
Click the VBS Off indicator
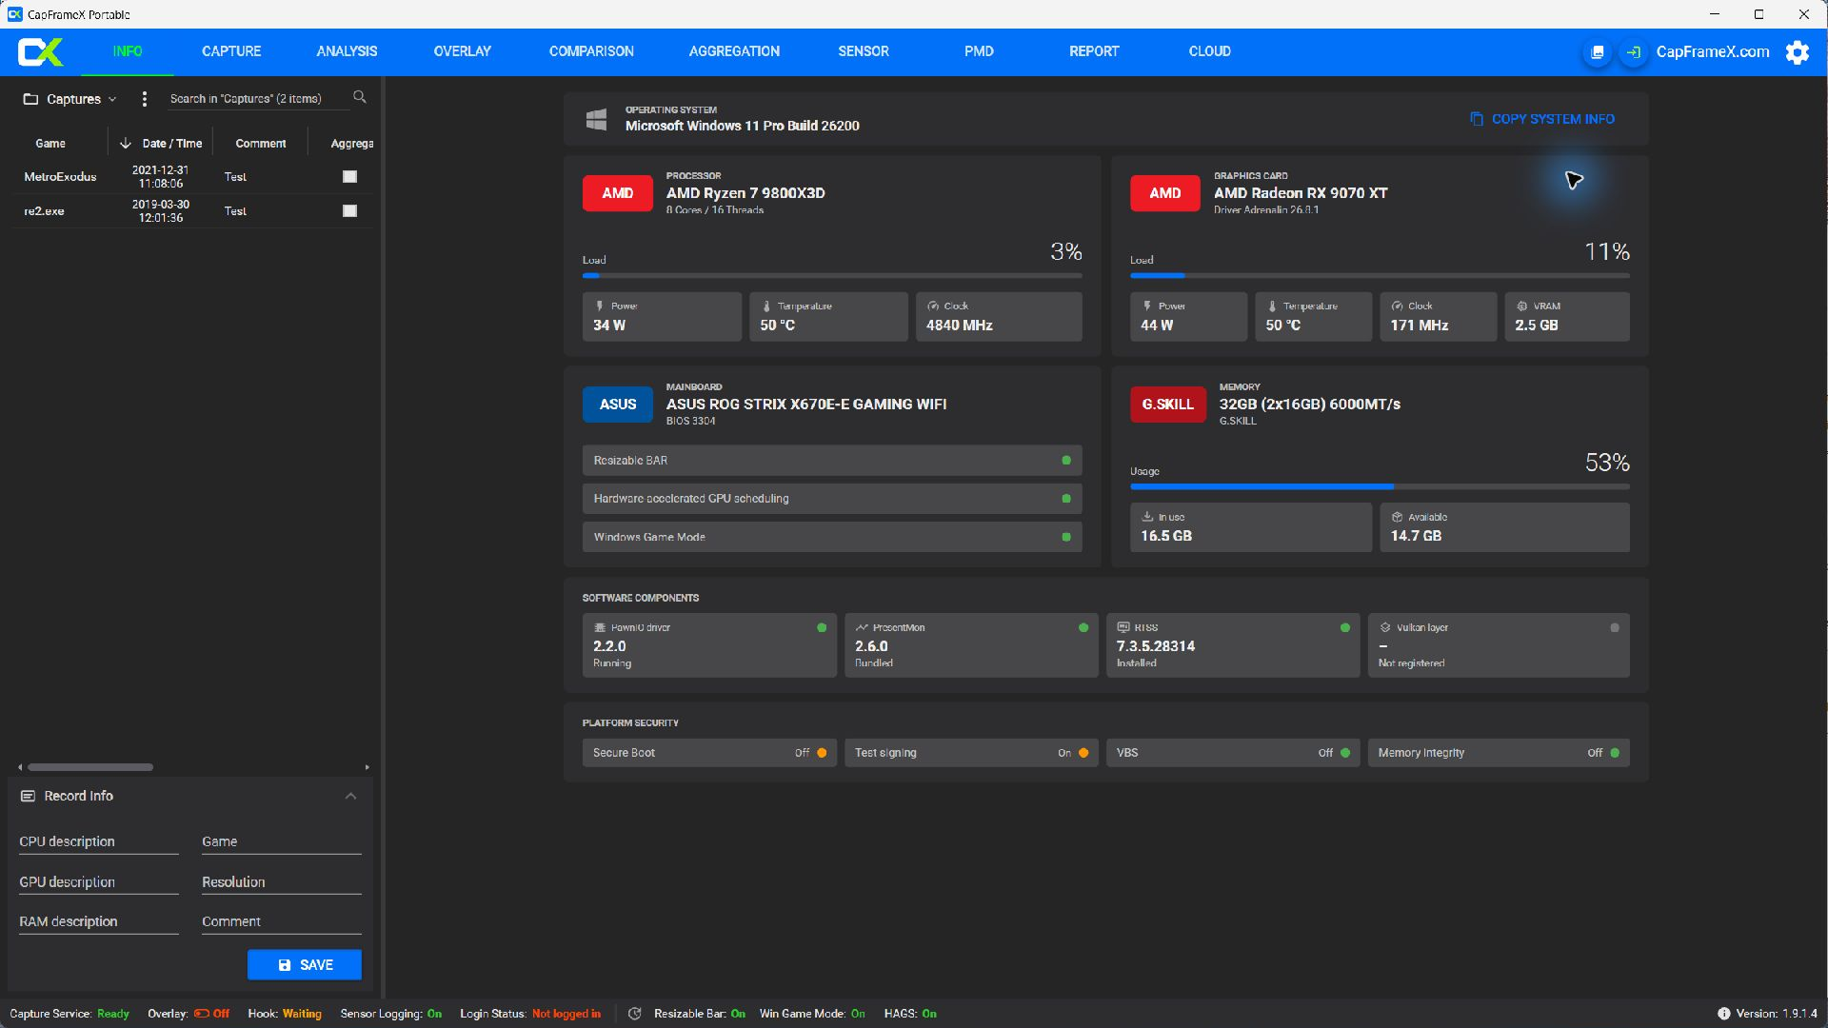(1345, 753)
